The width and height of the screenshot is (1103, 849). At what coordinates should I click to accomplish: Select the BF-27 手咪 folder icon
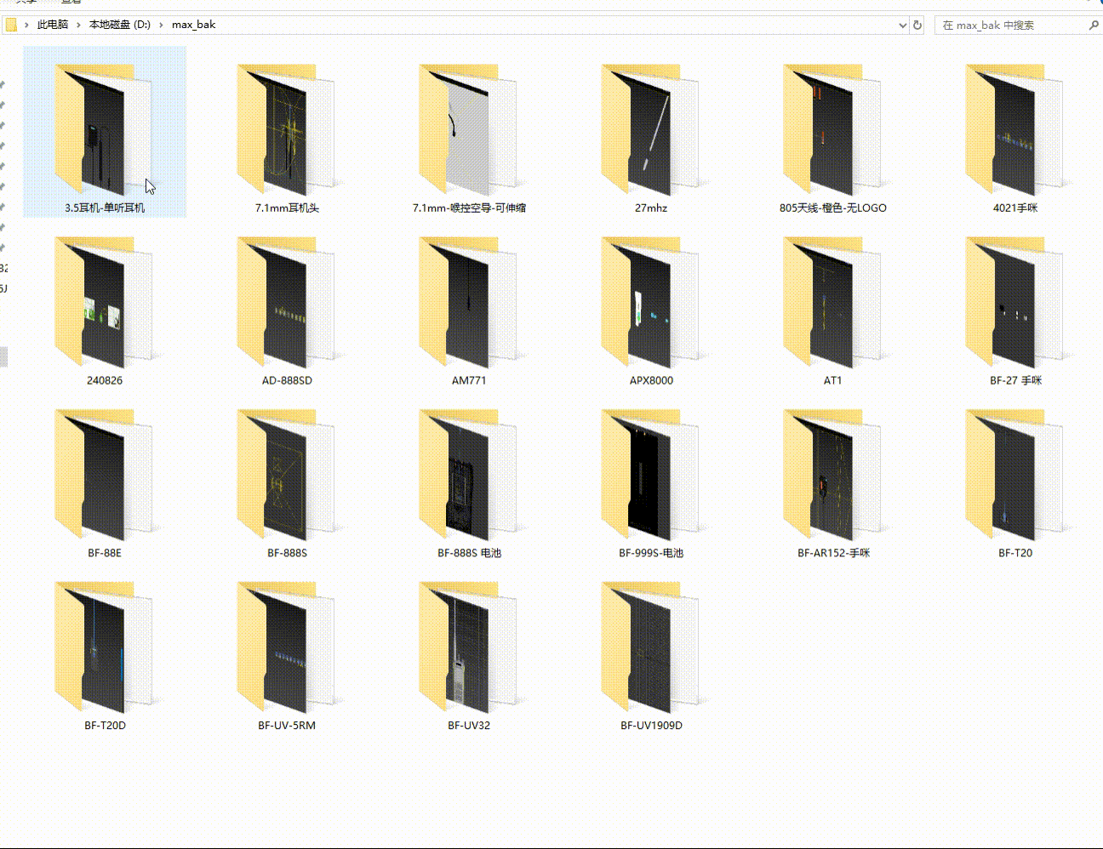pyautogui.click(x=1014, y=303)
